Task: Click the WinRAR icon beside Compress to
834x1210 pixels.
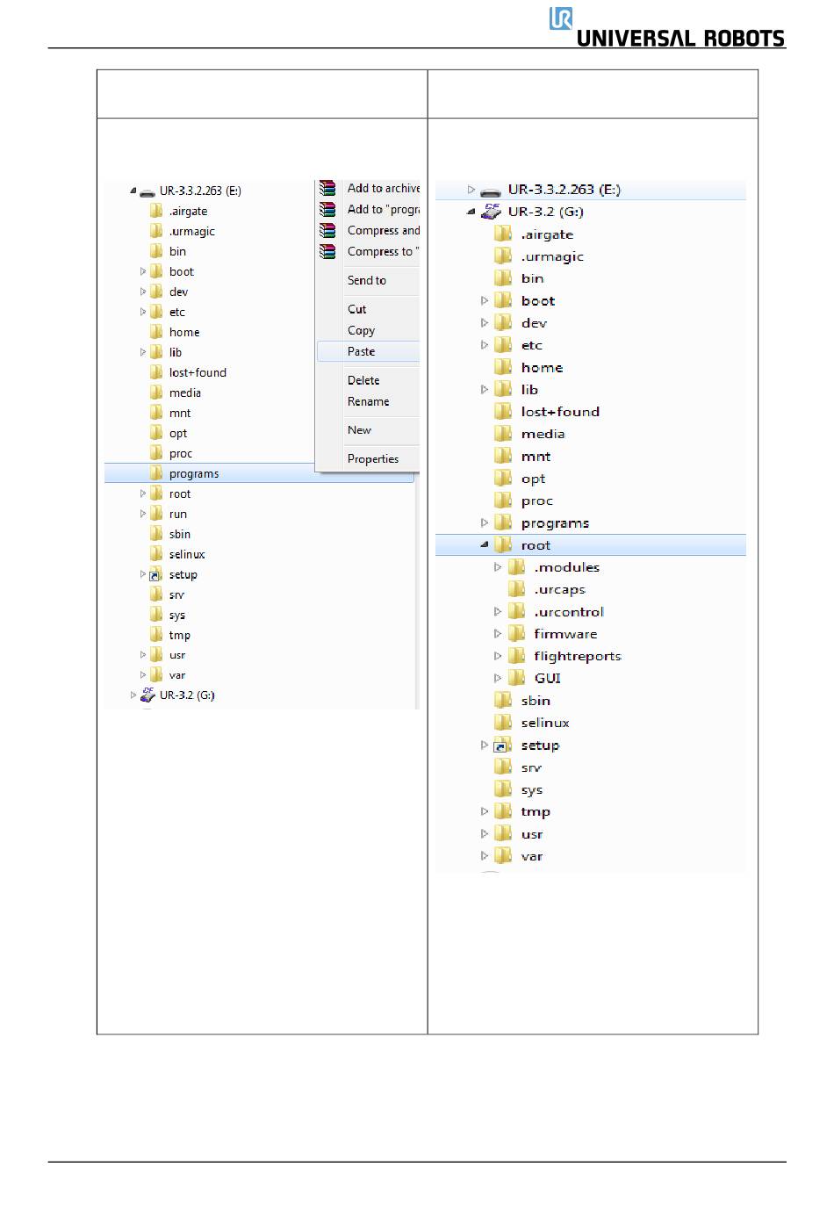Action: click(327, 251)
